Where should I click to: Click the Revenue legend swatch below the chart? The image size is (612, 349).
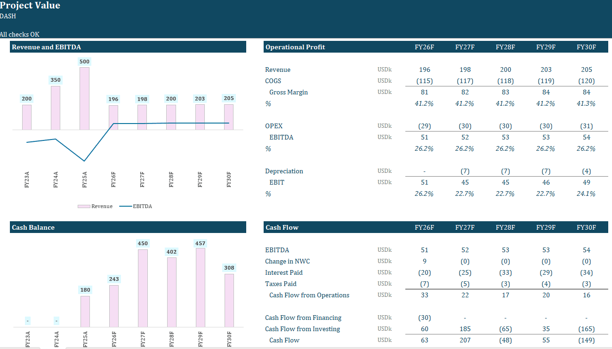(x=84, y=206)
